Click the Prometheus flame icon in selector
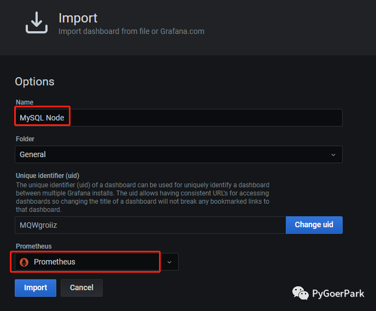 point(24,262)
